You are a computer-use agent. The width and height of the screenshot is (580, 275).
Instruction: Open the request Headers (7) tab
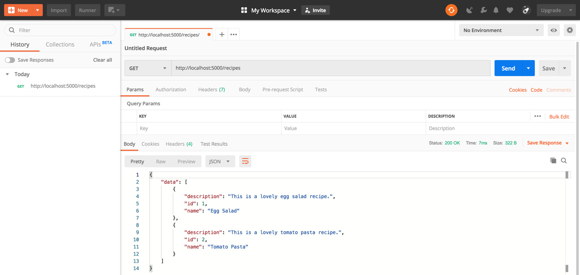tap(212, 89)
